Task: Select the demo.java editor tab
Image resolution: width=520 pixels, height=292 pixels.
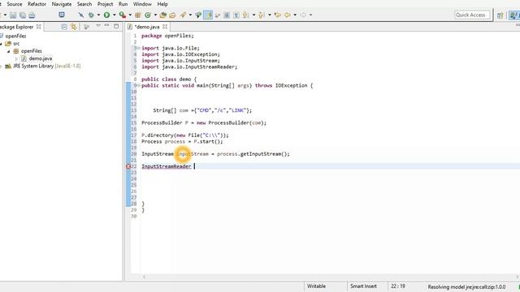Action: 147,27
